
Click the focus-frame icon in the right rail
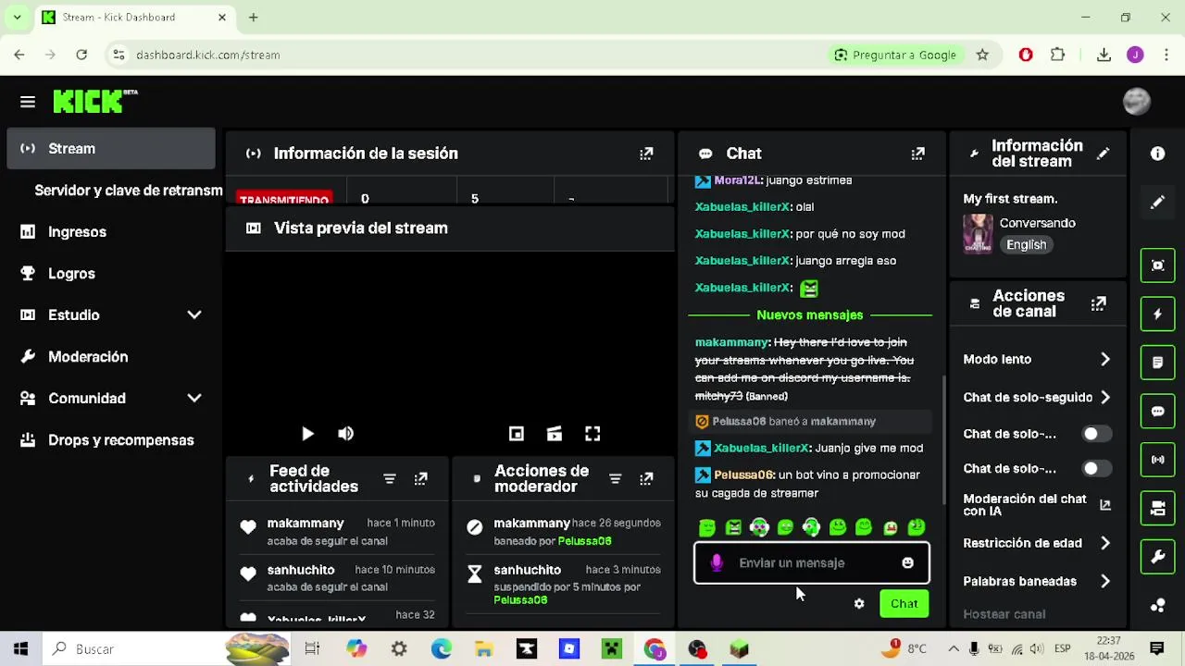[x=1157, y=265]
